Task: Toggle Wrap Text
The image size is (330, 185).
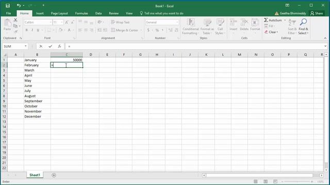Action: 120,22
